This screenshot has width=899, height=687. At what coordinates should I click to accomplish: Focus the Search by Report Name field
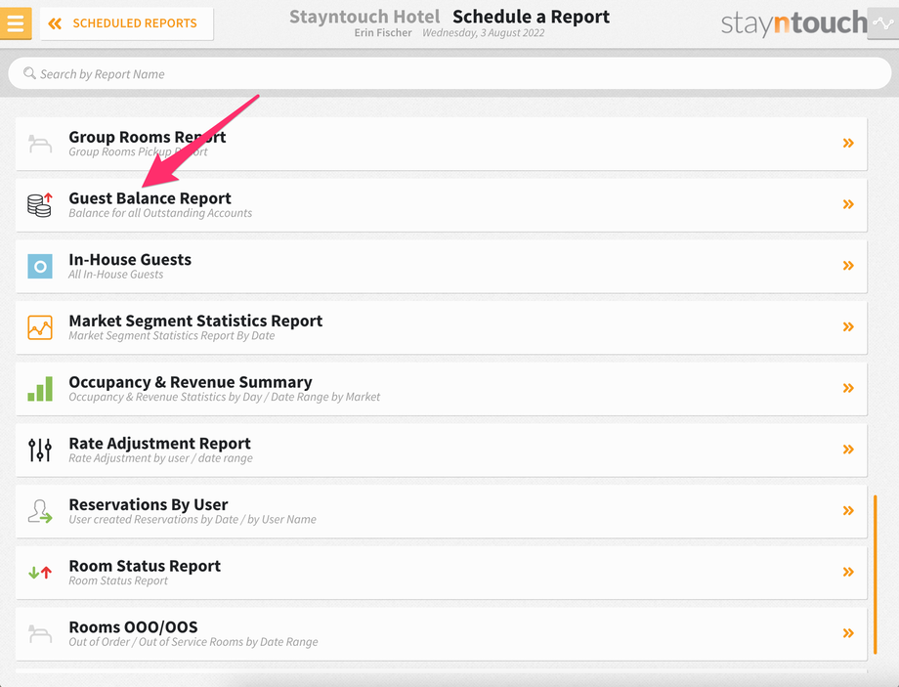click(x=449, y=73)
